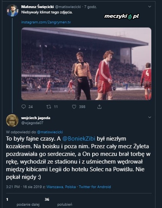Expand the reply tweet options chevron

150,117
